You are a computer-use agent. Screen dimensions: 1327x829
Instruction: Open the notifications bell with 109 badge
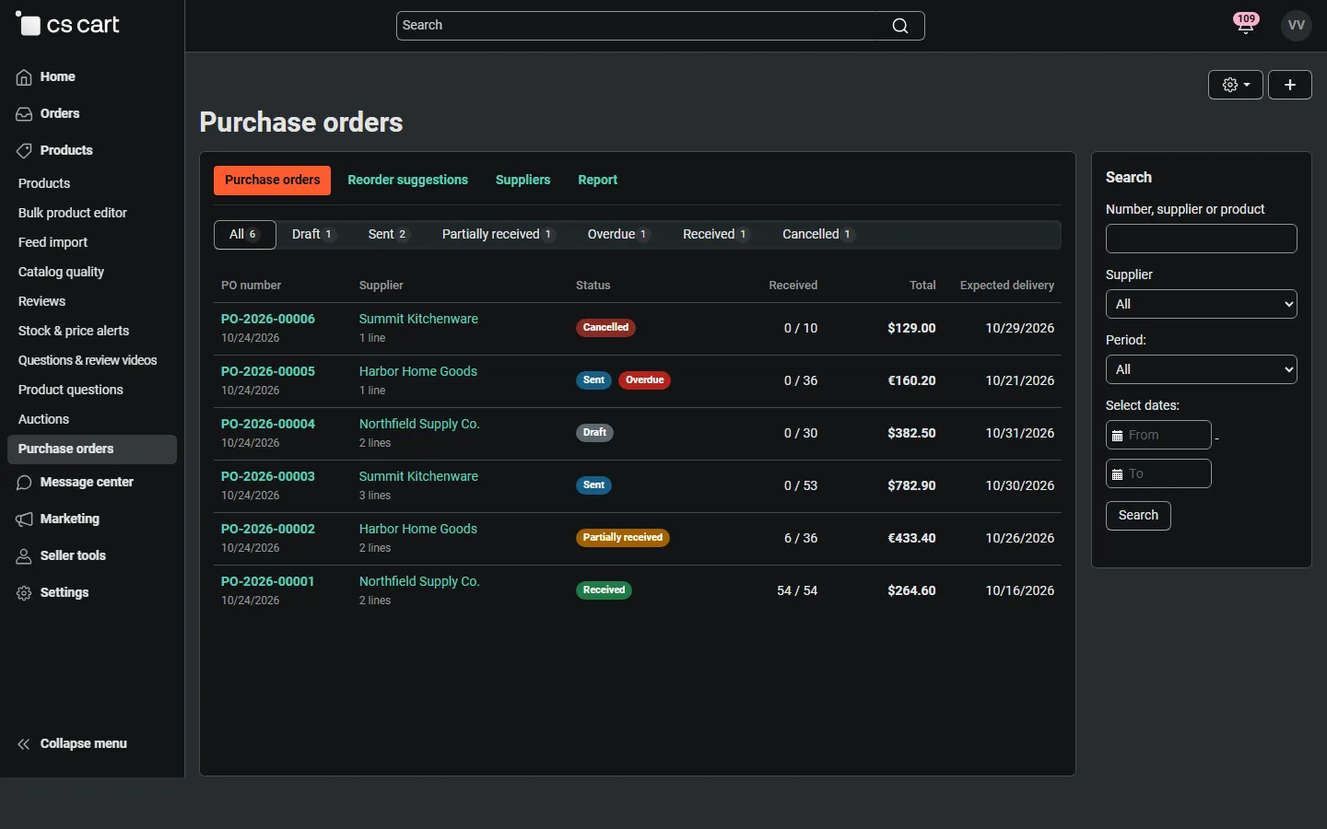pos(1246,25)
